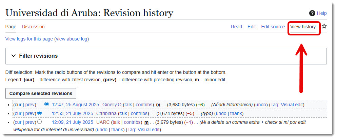The width and height of the screenshot is (337, 139).
Task: Click the Añadi Informacion edit summary
Action: (x=232, y=105)
